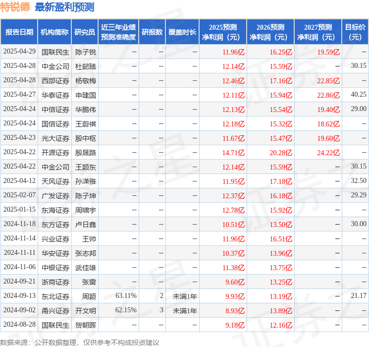
Task: Click target price 30.00
Action: tap(359, 224)
